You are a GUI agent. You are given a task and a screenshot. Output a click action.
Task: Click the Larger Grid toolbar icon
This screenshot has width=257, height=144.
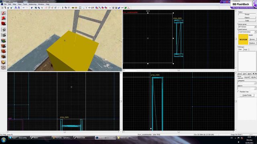click(11, 8)
